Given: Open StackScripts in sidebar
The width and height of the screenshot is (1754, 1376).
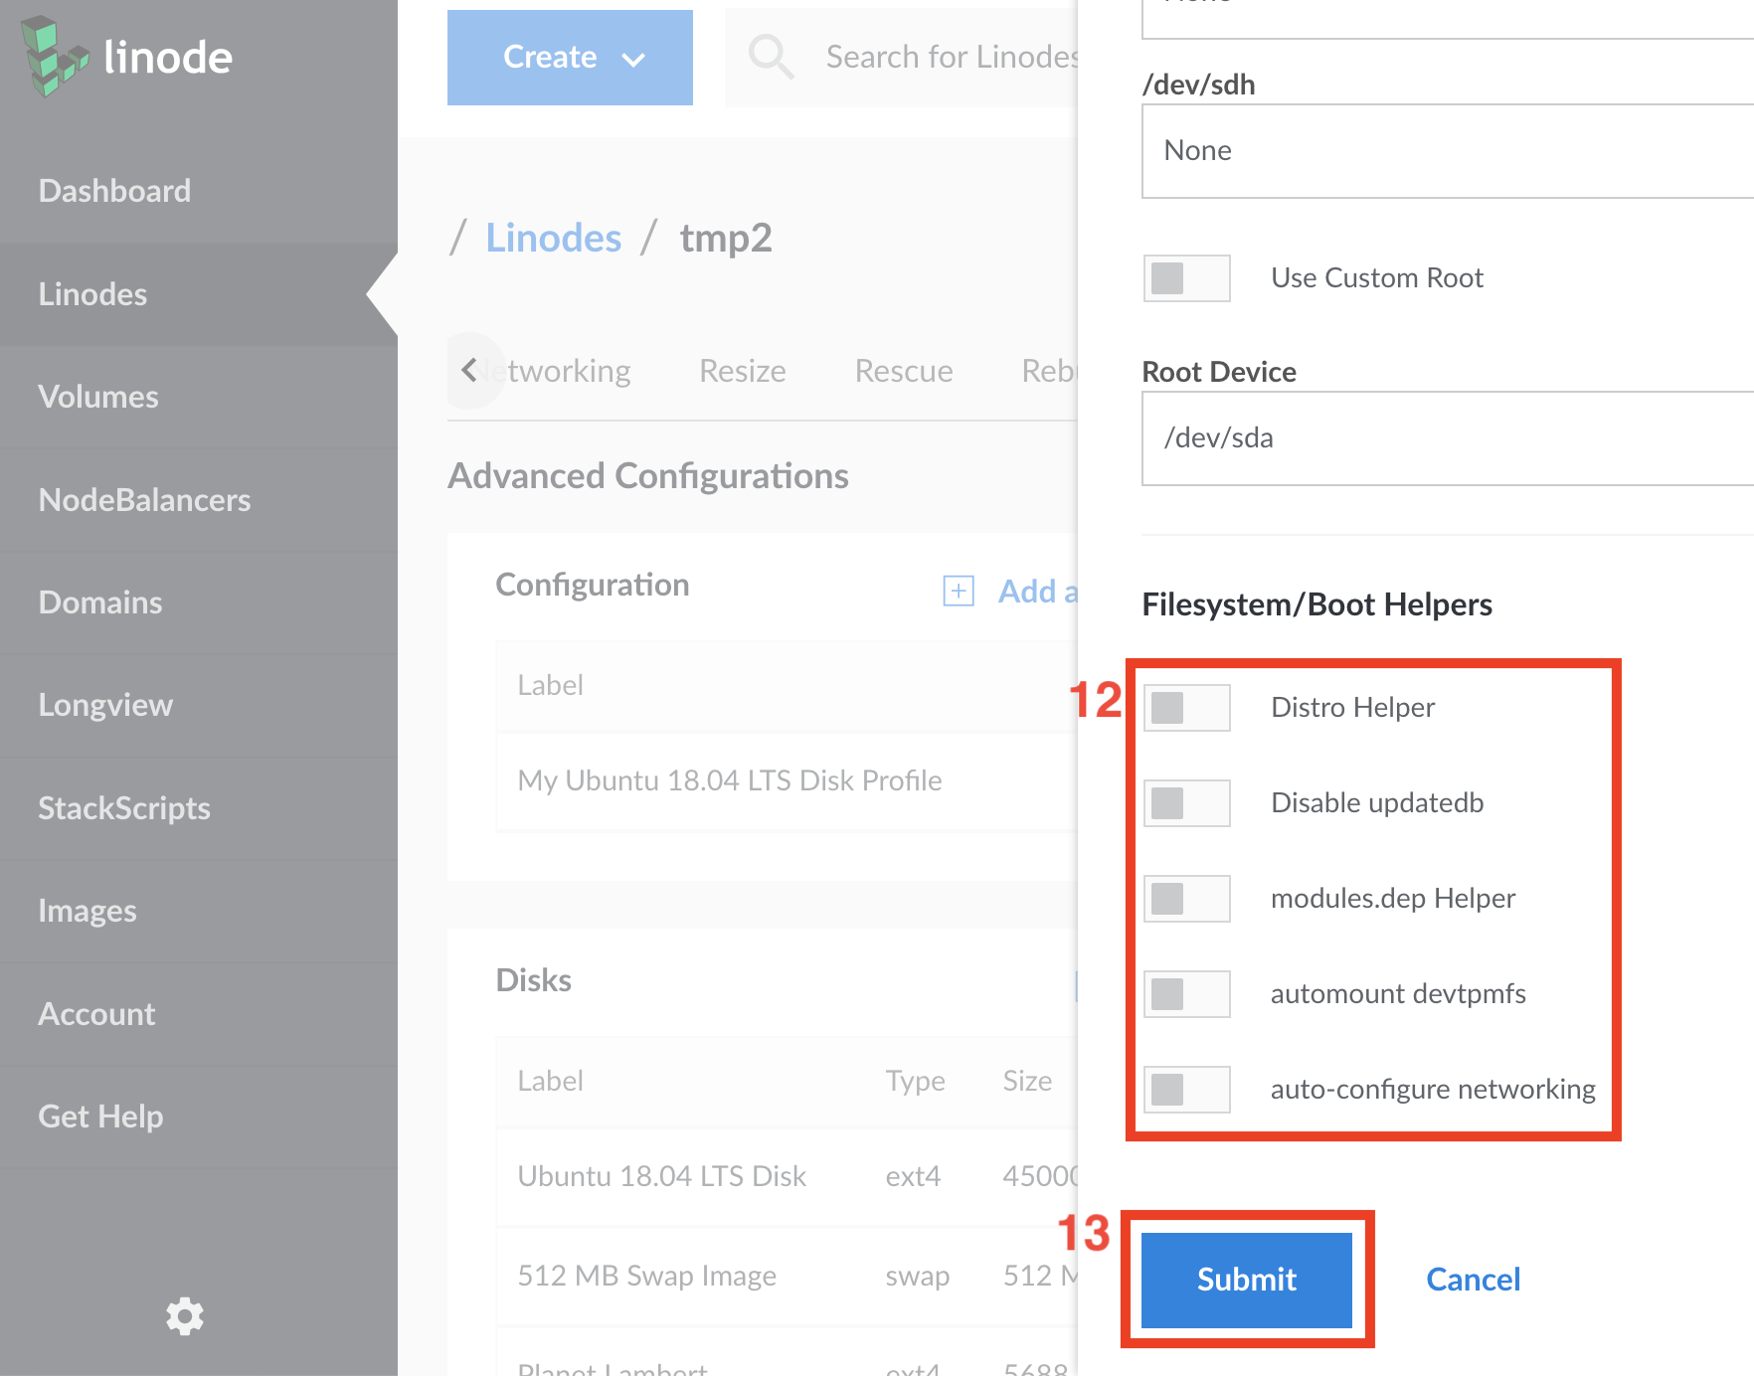Looking at the screenshot, I should click(x=199, y=808).
